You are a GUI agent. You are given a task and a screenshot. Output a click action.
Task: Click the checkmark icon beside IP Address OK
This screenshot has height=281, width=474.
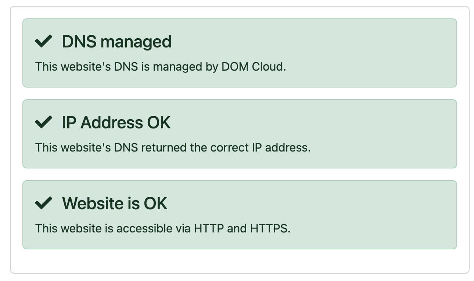[x=43, y=122]
